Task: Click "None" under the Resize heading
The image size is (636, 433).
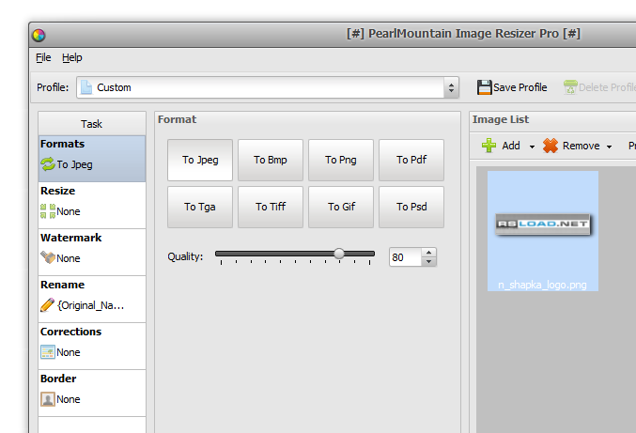Action: coord(69,211)
